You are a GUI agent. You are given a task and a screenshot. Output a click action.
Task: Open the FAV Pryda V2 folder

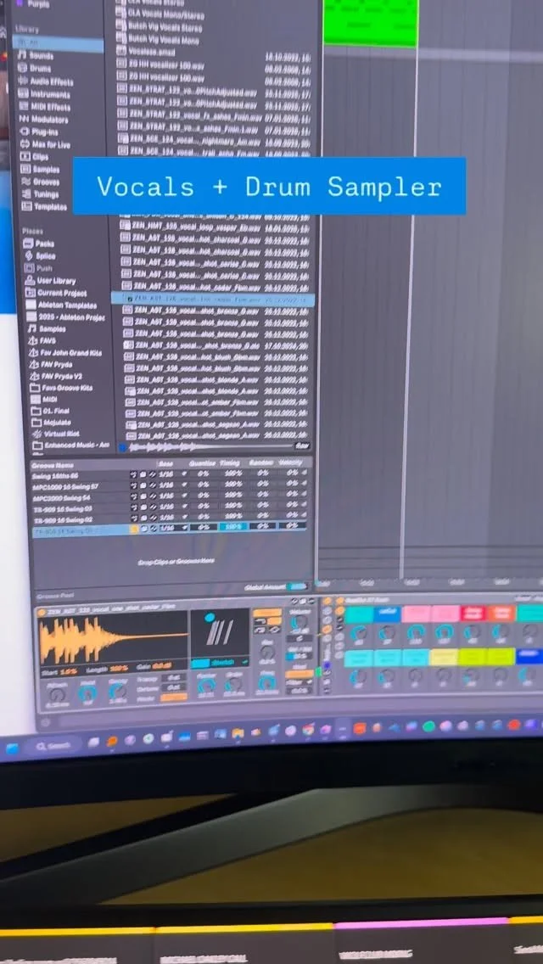coord(57,376)
